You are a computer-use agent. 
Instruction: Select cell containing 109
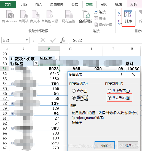[114, 69]
